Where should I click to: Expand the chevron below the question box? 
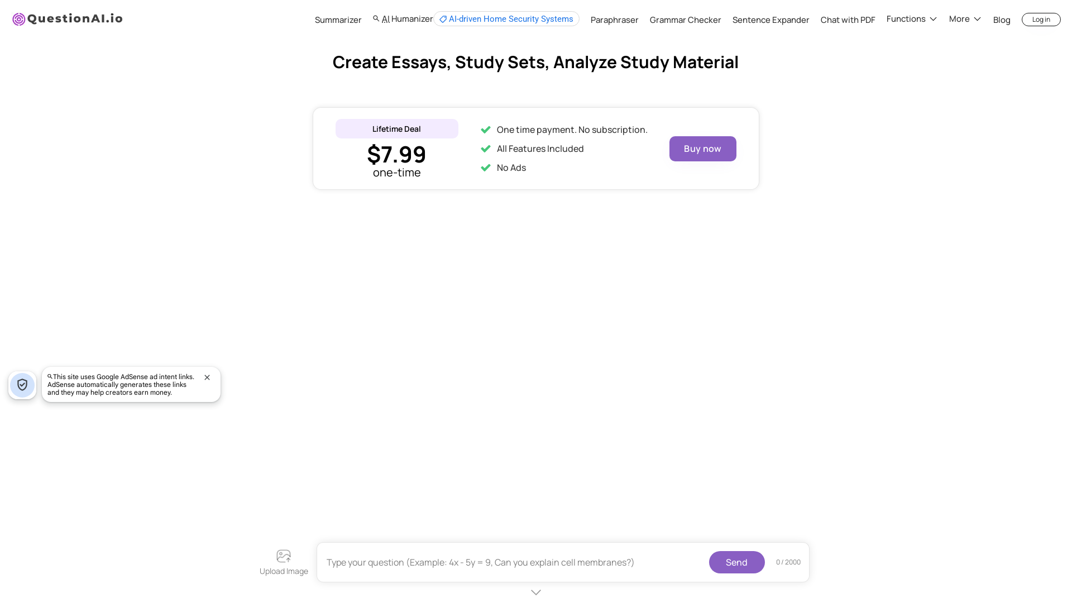coord(536,592)
